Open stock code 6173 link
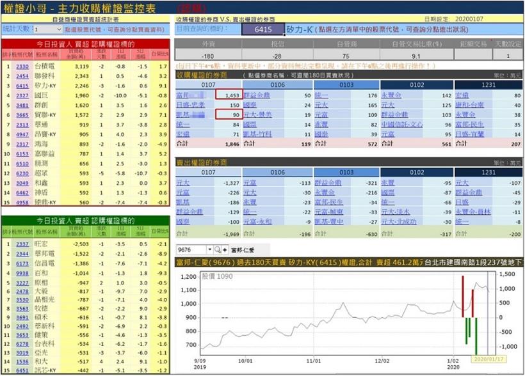The width and height of the screenshot is (525, 376). pyautogui.click(x=22, y=263)
